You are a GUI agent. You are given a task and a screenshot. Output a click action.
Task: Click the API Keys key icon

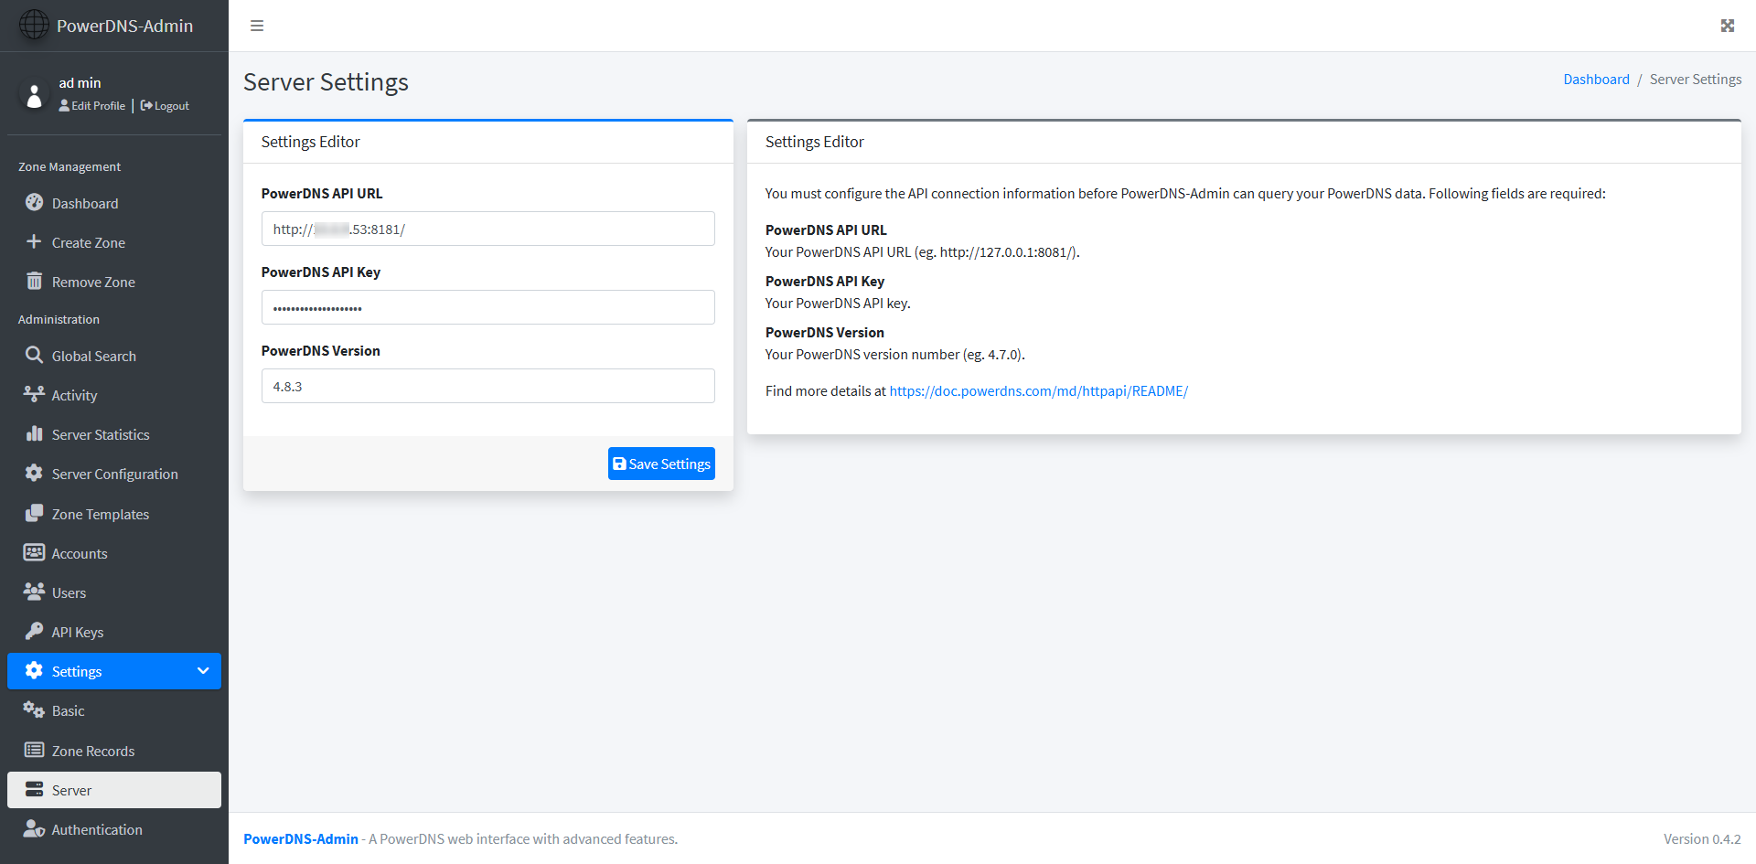click(x=34, y=632)
